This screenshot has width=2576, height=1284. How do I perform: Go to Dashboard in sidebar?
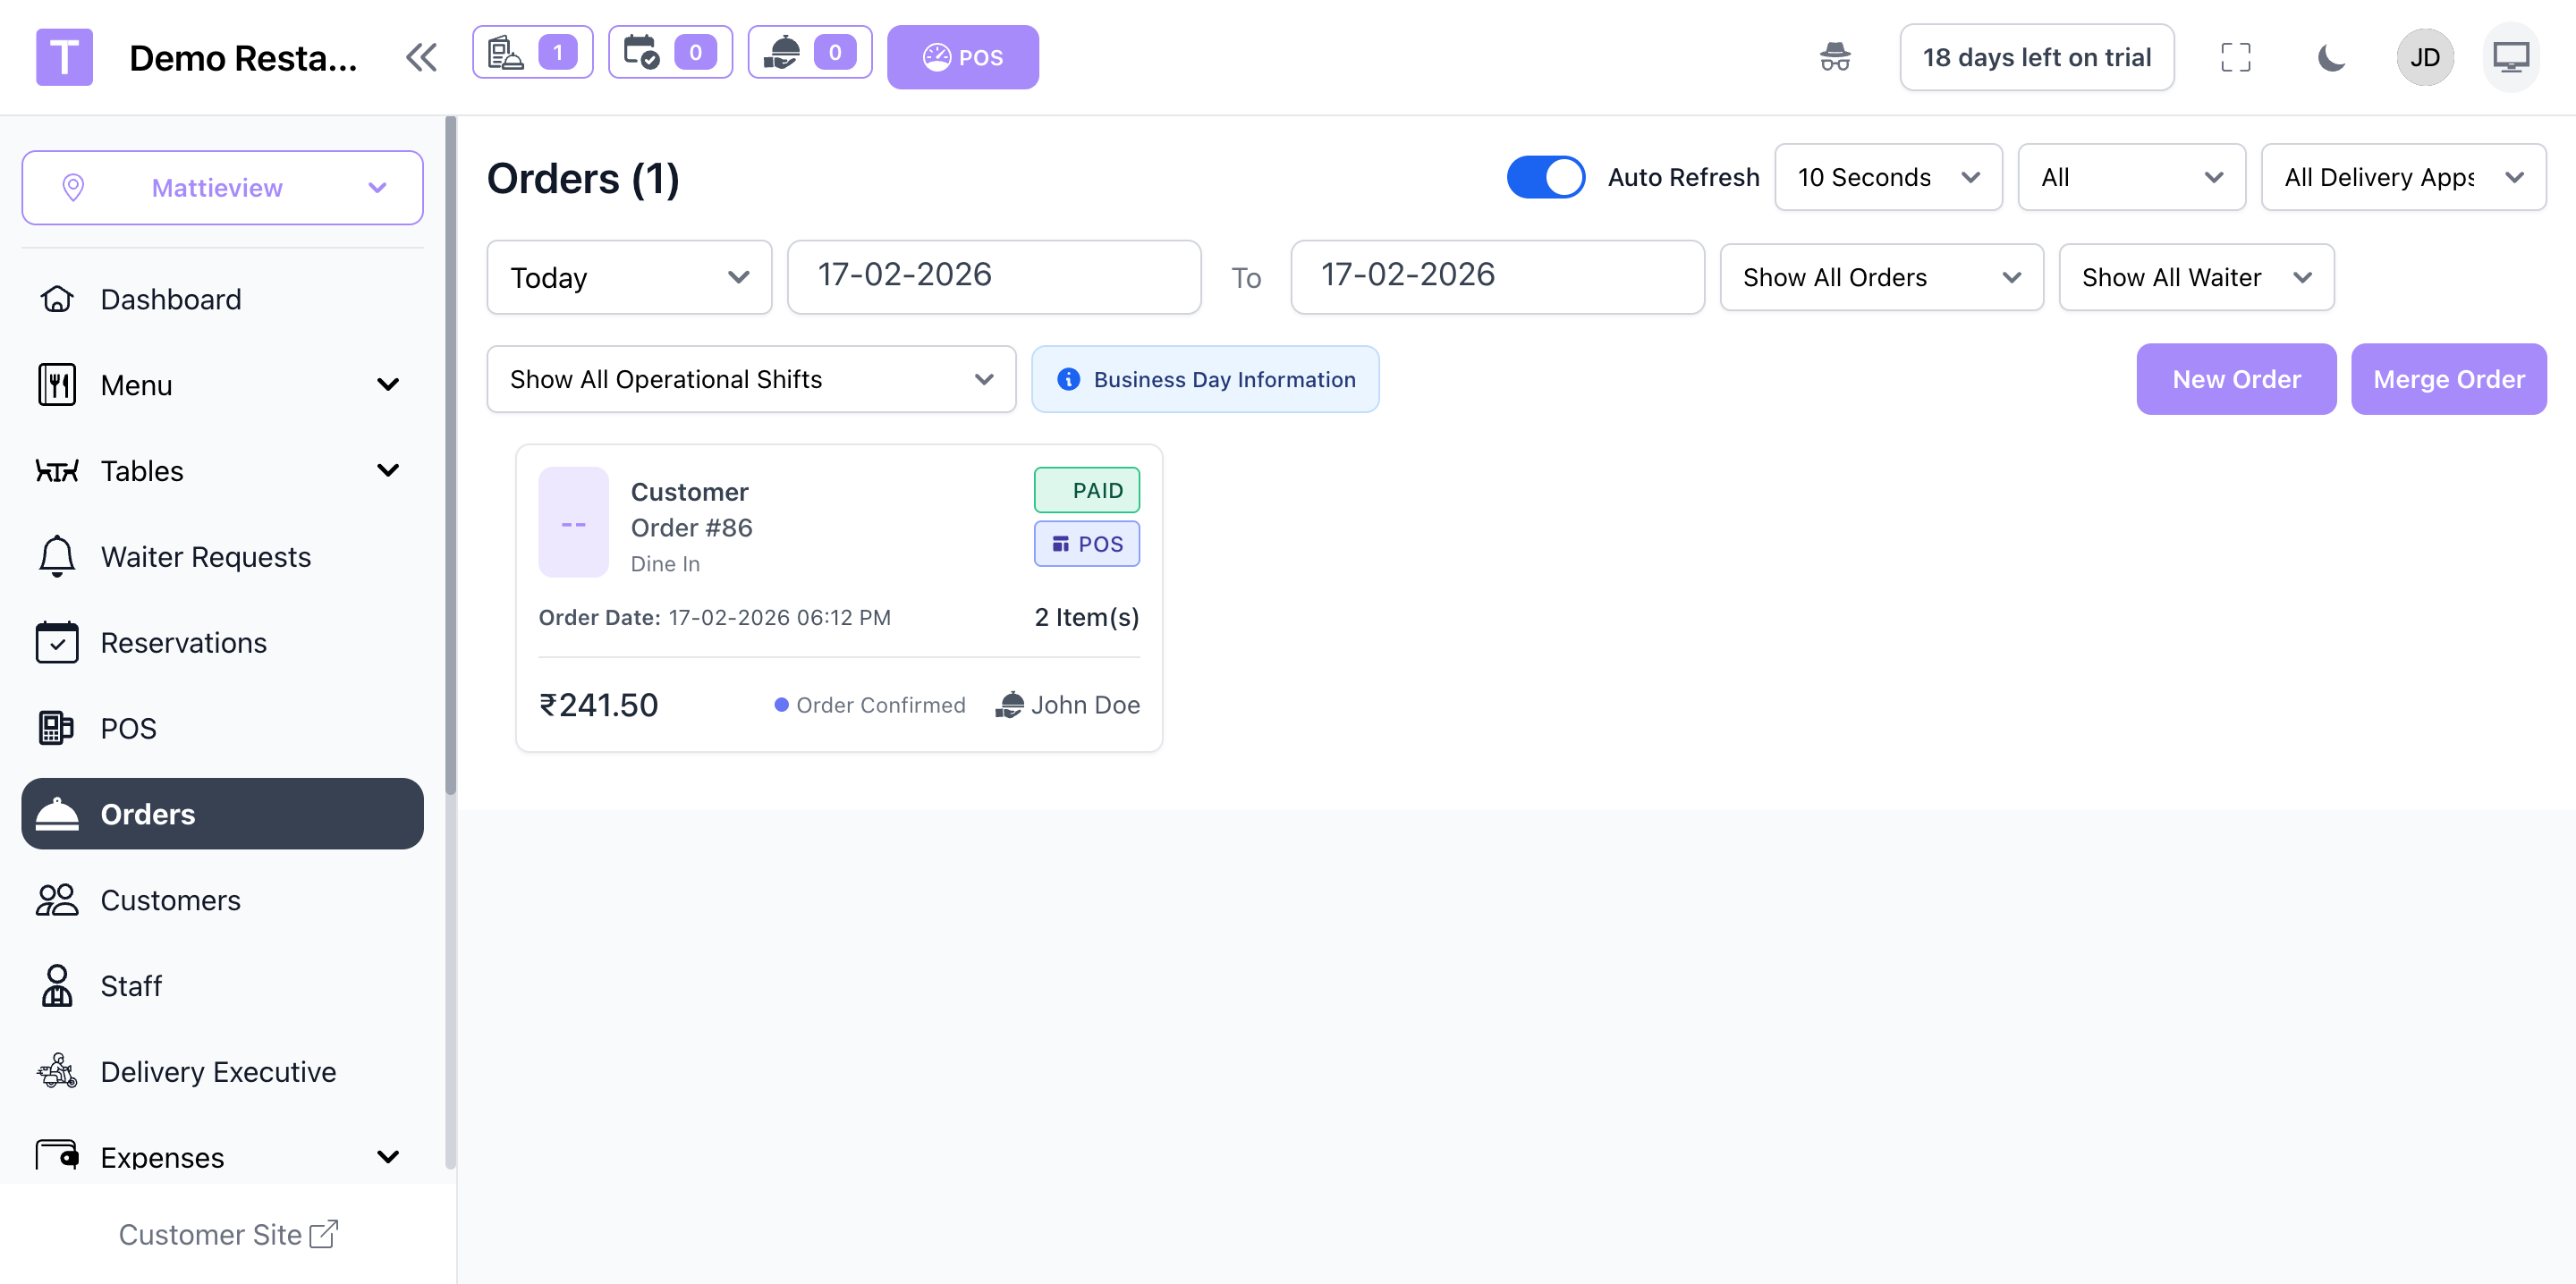(170, 299)
